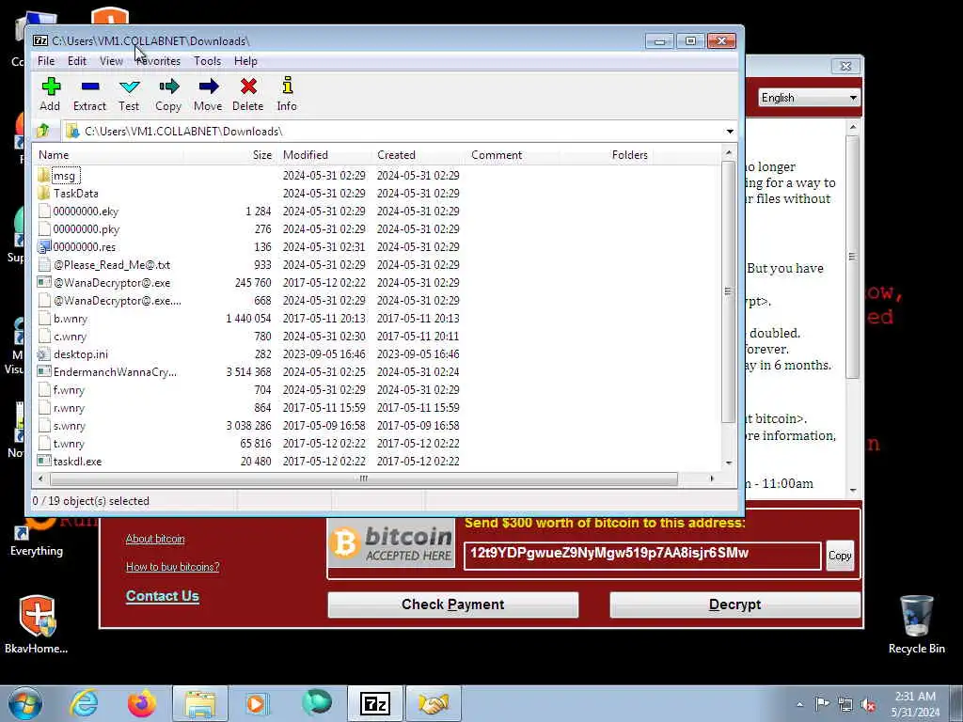The width and height of the screenshot is (963, 722).
Task: Open the Tools menu
Action: (x=207, y=61)
